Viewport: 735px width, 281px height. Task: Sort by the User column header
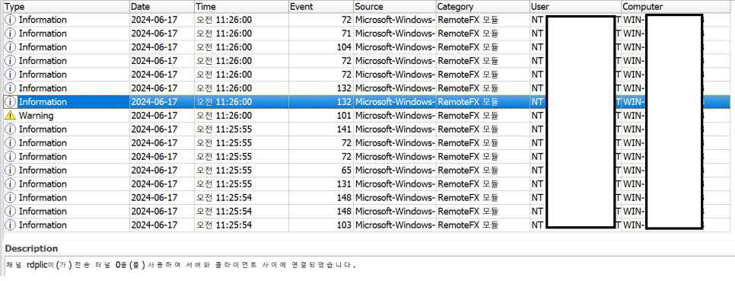(576, 7)
